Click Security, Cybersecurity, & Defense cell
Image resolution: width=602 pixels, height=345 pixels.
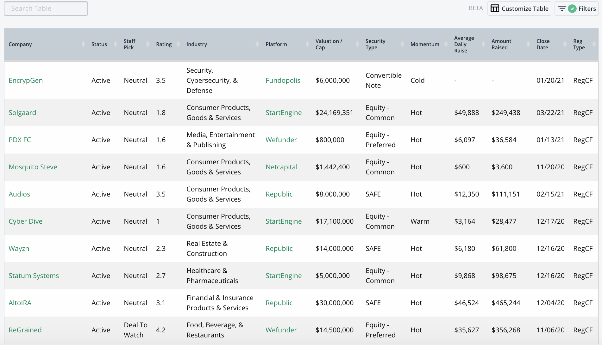coord(212,81)
